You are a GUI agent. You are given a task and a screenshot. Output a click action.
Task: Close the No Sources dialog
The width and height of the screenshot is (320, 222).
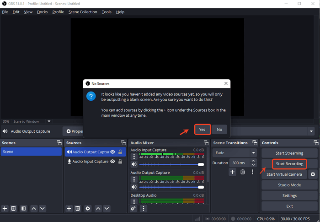pos(226,84)
